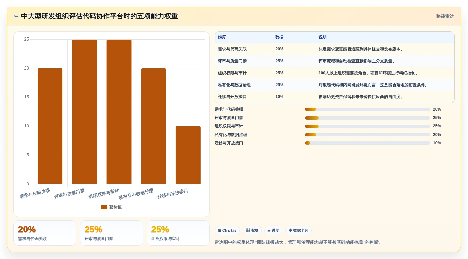Click the 10% label beside 迁移与开放接口 progress
468x259 pixels.
437,143
